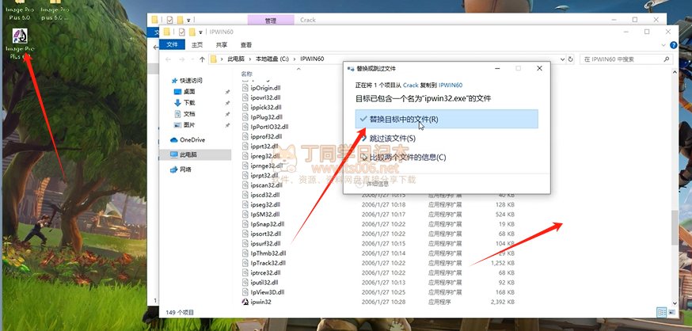Switch to the 主页 ribbon tab
Image resolution: width=692 pixels, height=331 pixels.
click(x=197, y=44)
